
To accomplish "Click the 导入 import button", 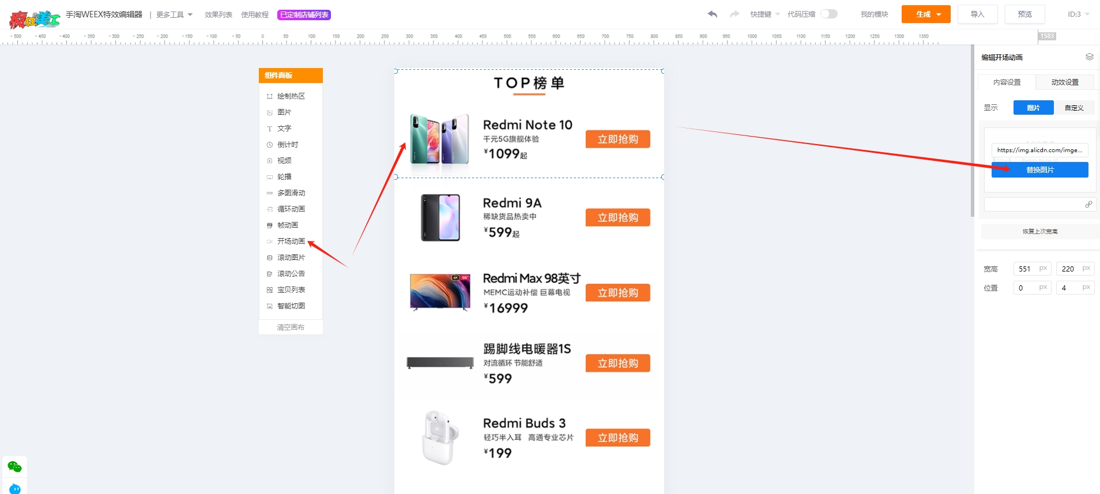I will click(977, 14).
